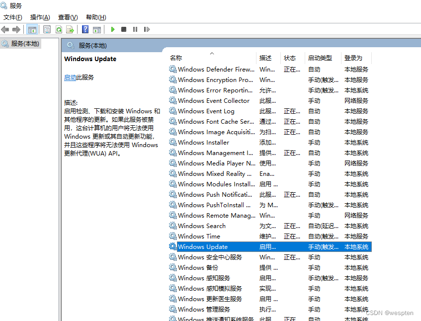This screenshot has height=321, width=421.
Task: Click gear icon of Windows Installer row
Action: click(x=172, y=142)
